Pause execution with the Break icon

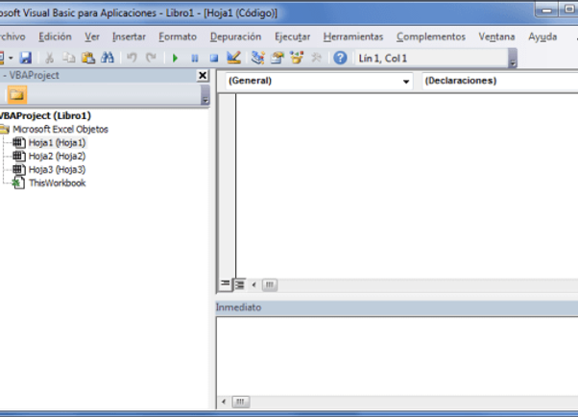[x=195, y=59]
